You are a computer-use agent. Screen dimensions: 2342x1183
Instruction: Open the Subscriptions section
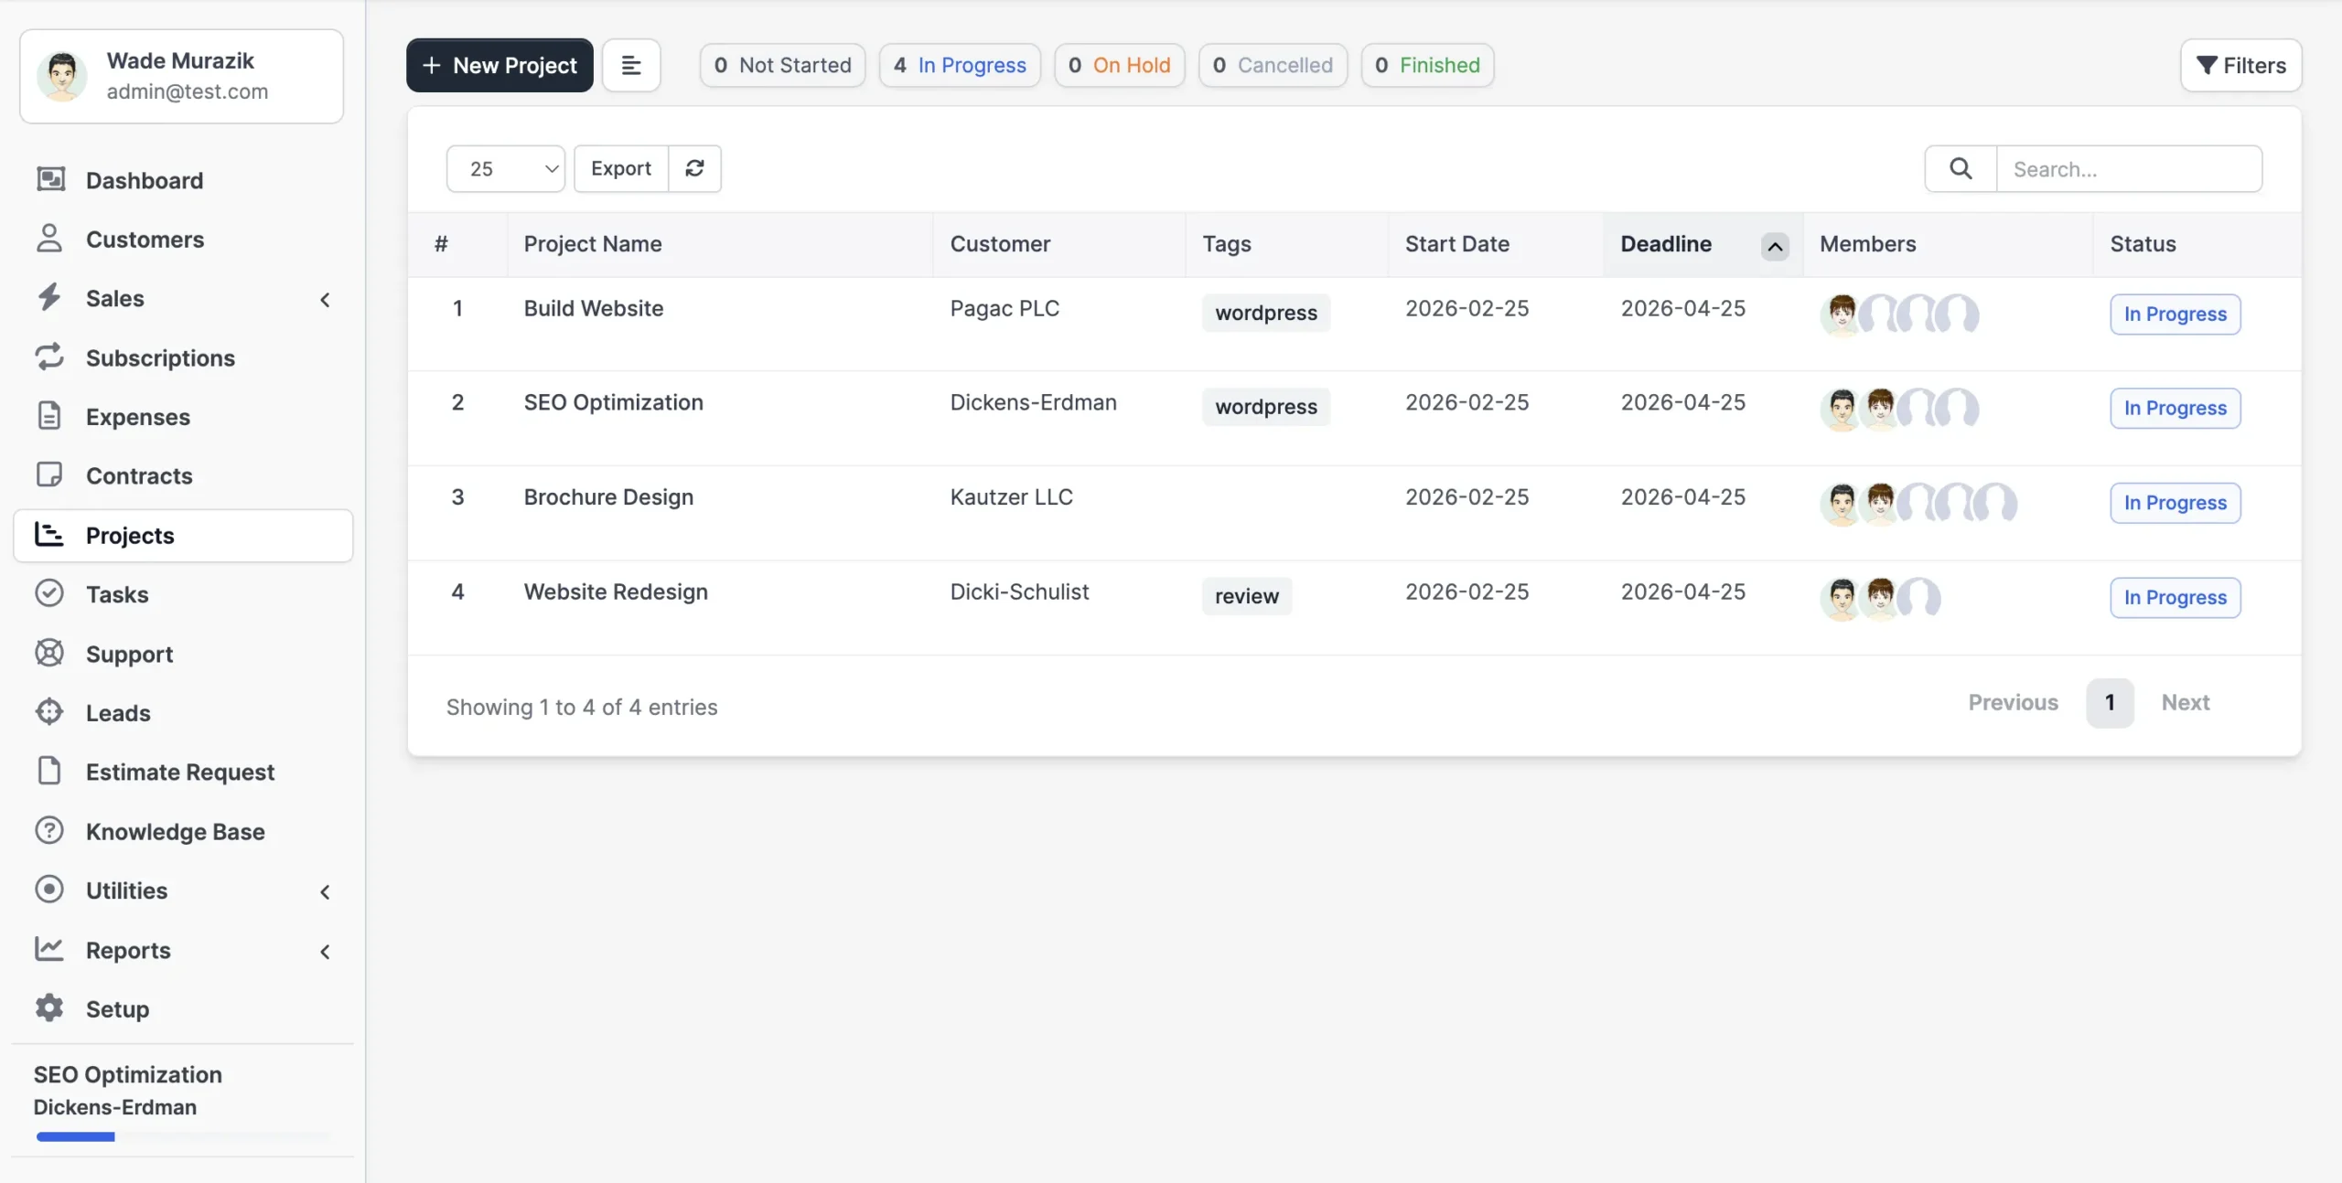click(160, 357)
